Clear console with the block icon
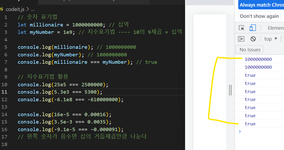The image size is (284, 150). tap(253, 39)
